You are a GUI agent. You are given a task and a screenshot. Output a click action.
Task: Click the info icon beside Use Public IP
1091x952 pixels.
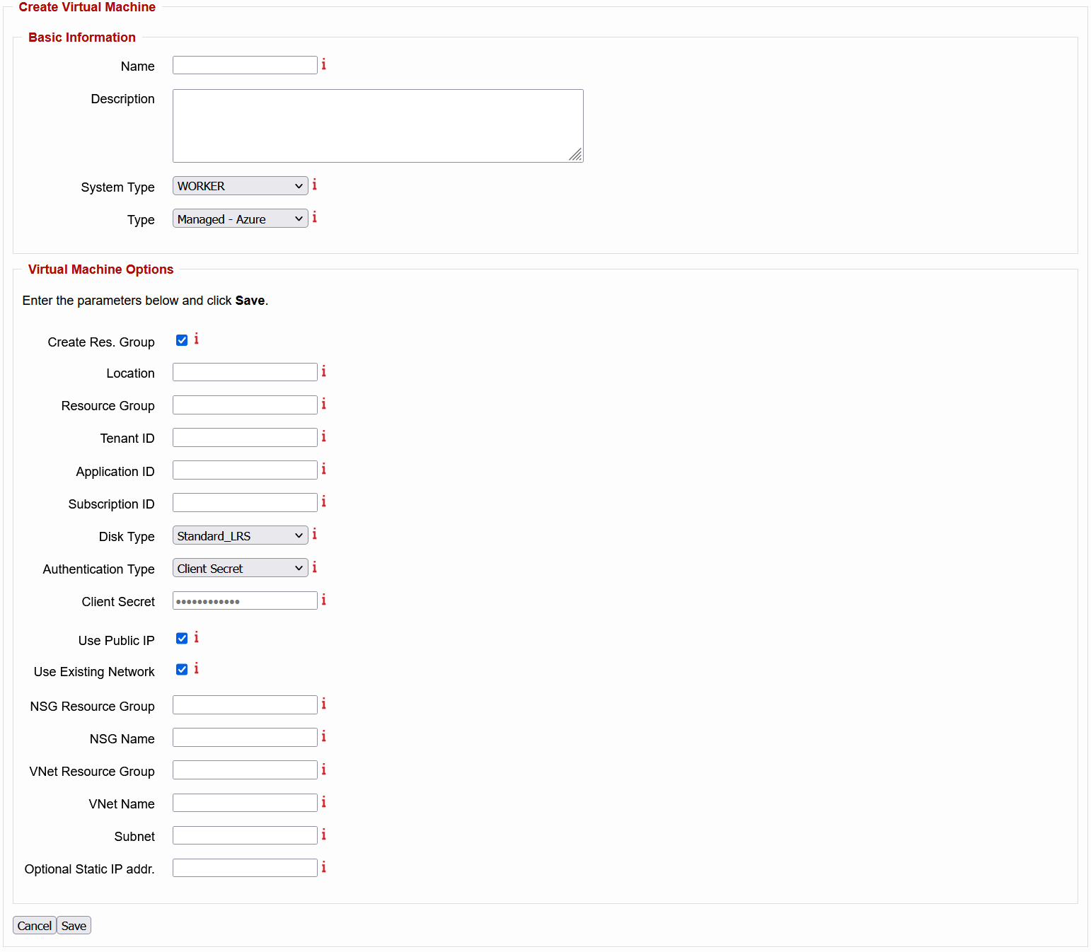pos(196,638)
